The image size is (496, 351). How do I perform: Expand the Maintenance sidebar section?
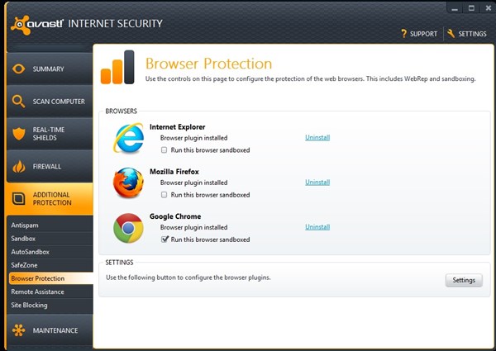click(x=55, y=330)
